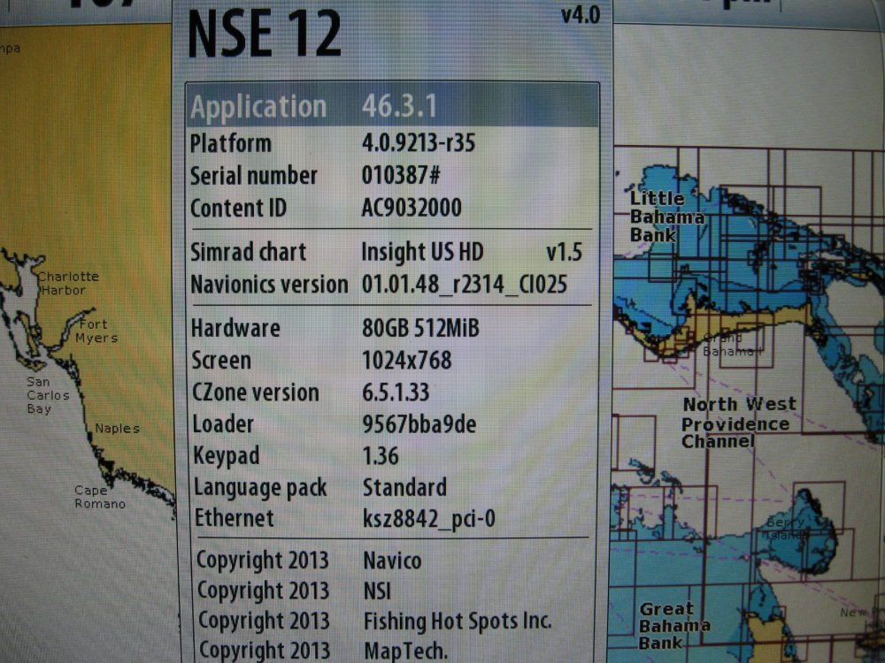
Task: Click North West Providence Channel label
Action: coord(739,423)
